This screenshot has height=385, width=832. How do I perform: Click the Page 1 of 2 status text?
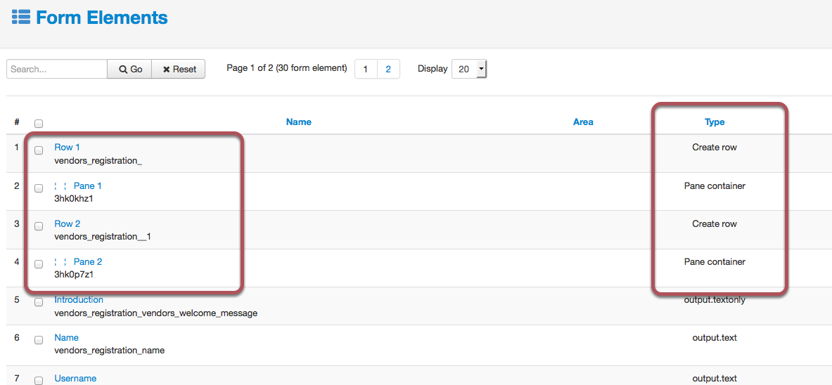(286, 68)
